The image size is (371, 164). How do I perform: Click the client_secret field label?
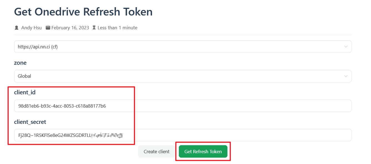click(30, 122)
